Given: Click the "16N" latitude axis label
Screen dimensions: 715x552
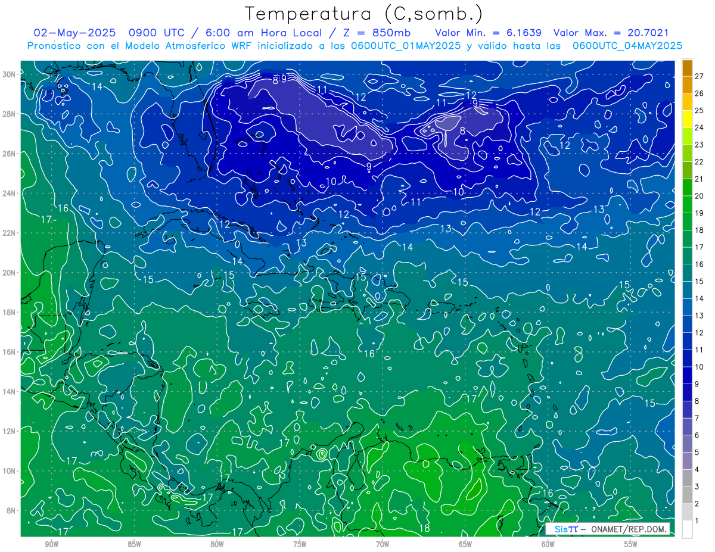Looking at the screenshot, I should tap(10, 351).
